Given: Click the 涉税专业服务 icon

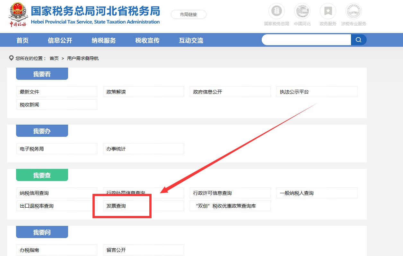Looking at the screenshot, I should click(x=353, y=12).
